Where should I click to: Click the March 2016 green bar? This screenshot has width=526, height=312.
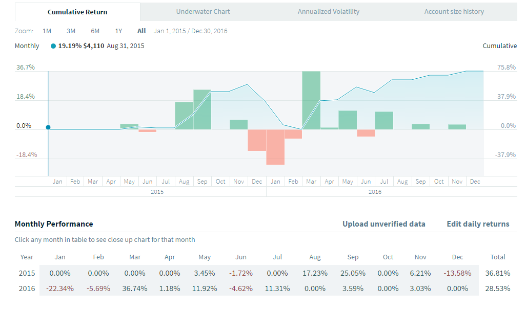[x=311, y=100]
